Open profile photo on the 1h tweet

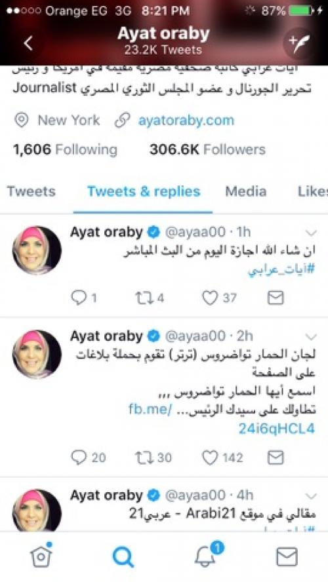tap(37, 250)
